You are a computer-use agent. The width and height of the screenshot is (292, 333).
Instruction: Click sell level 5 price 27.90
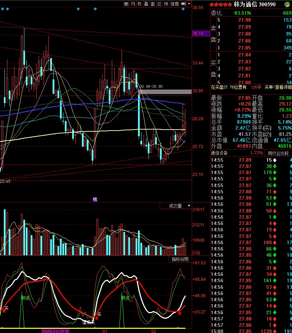(244, 20)
